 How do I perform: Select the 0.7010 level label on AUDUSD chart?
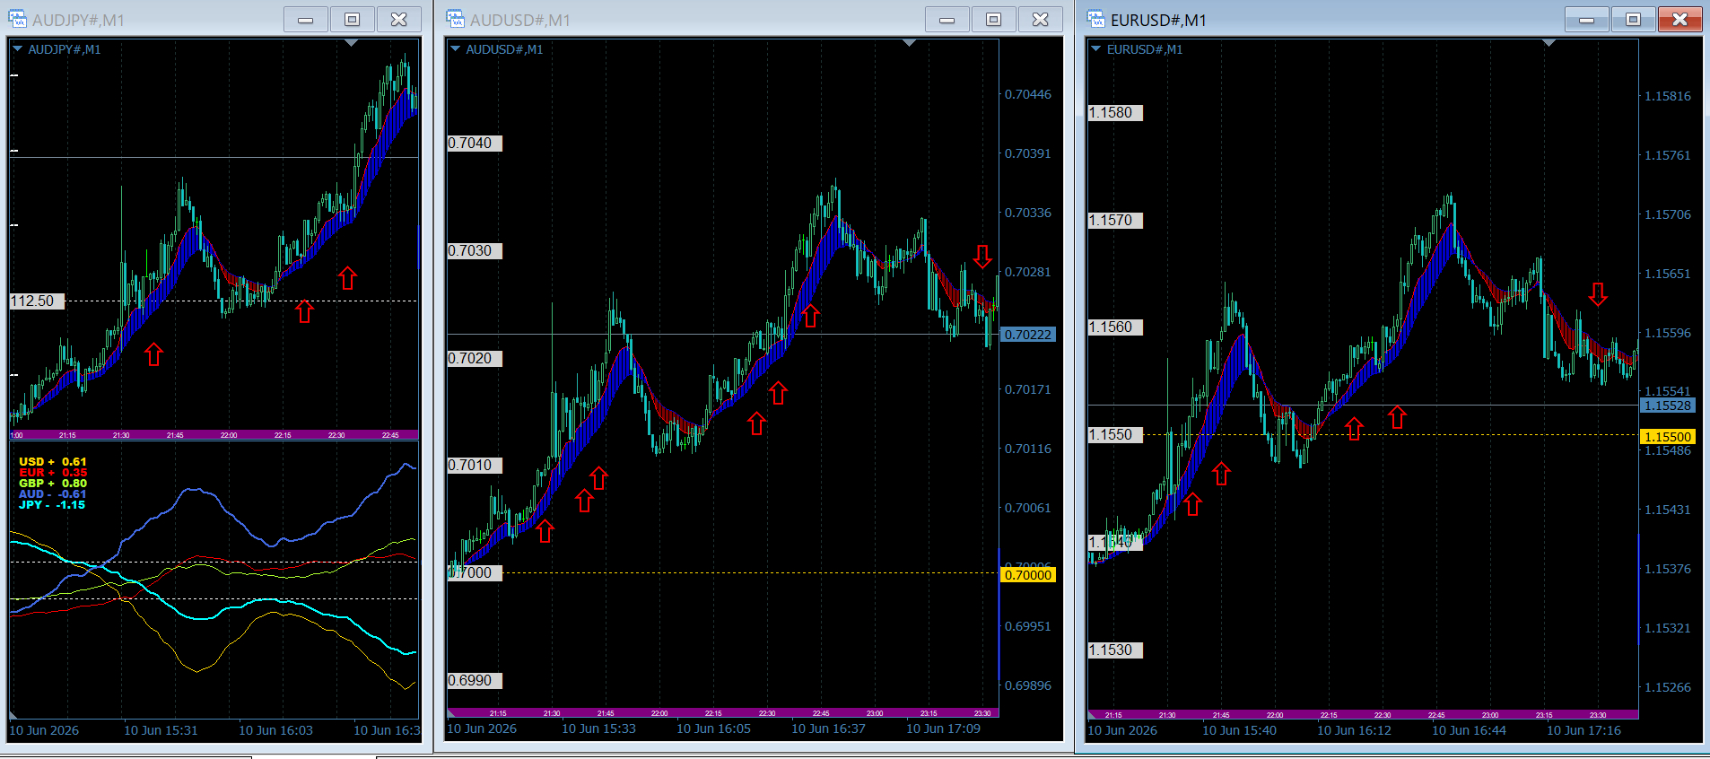coord(475,466)
